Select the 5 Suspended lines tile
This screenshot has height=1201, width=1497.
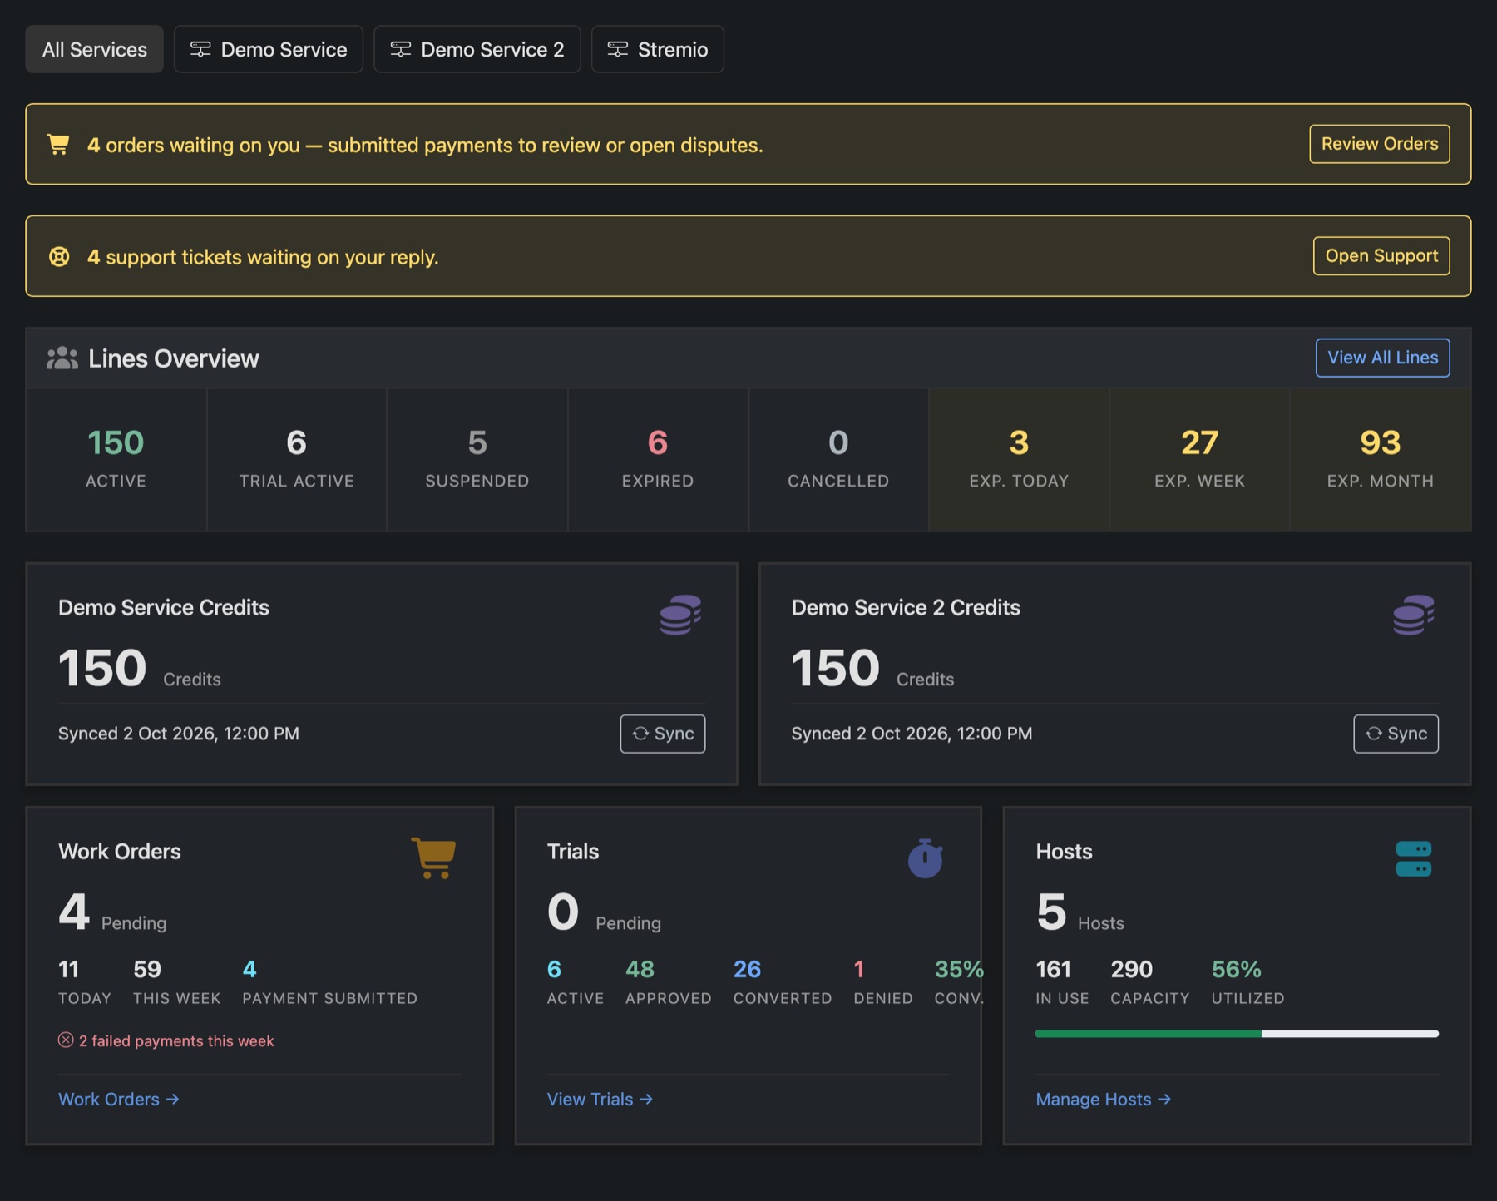tap(477, 460)
